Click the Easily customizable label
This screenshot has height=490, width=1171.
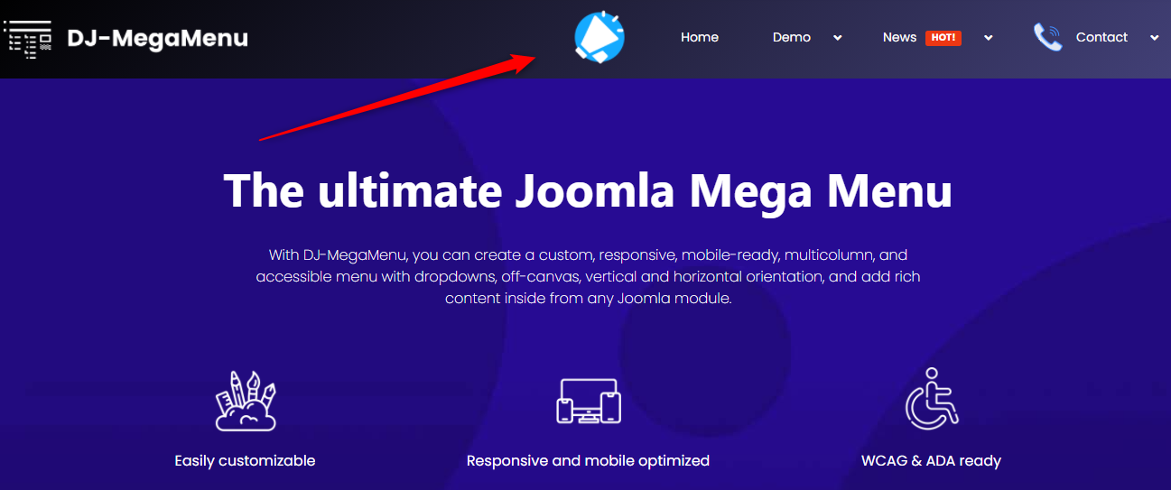pos(245,460)
